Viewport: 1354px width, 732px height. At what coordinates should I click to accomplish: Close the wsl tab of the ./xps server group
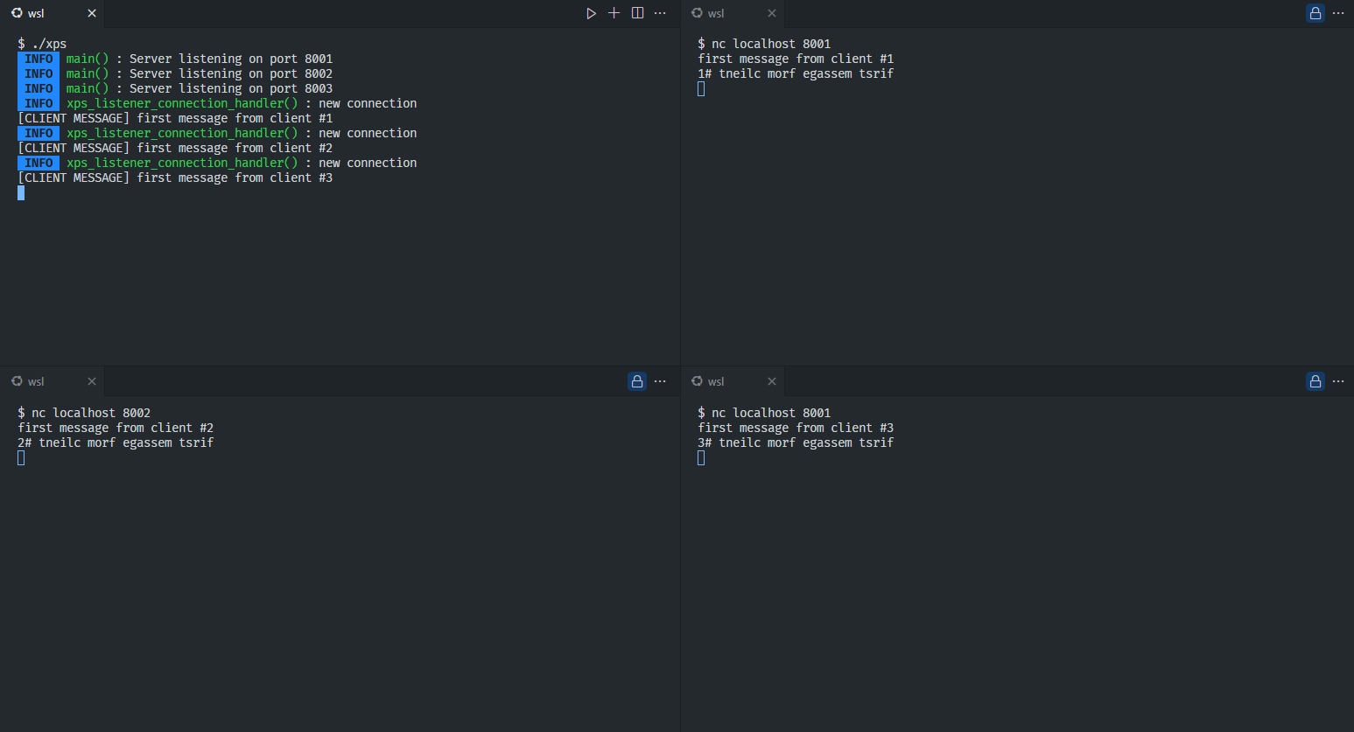[92, 13]
